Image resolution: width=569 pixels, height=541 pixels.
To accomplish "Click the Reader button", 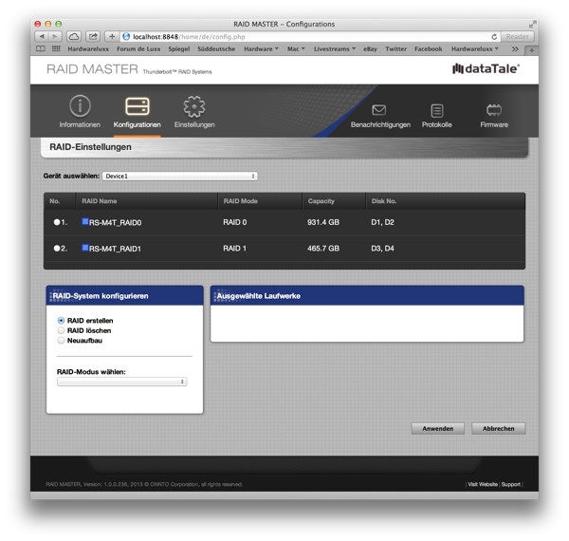I will coord(517,37).
